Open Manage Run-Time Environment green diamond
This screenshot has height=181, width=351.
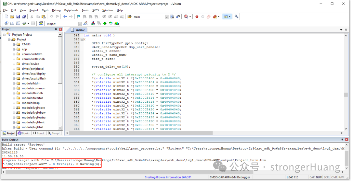tap(105, 23)
